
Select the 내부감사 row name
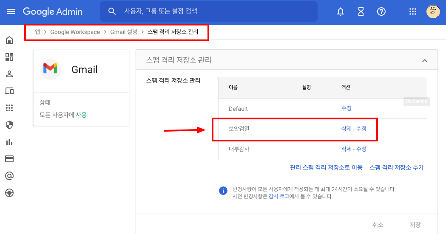pyautogui.click(x=239, y=149)
